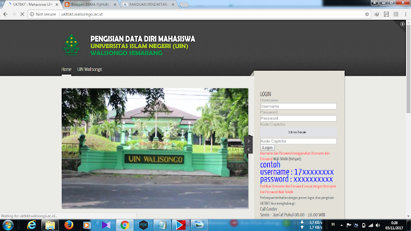
Task: Click the taskbar clock and date
Action: click(394, 225)
